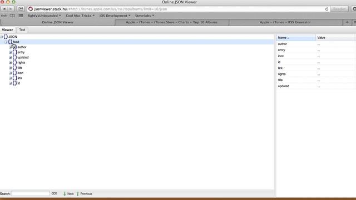Viewport: 356px width, 200px height.
Task: Select the Value column header
Action: 335,38
